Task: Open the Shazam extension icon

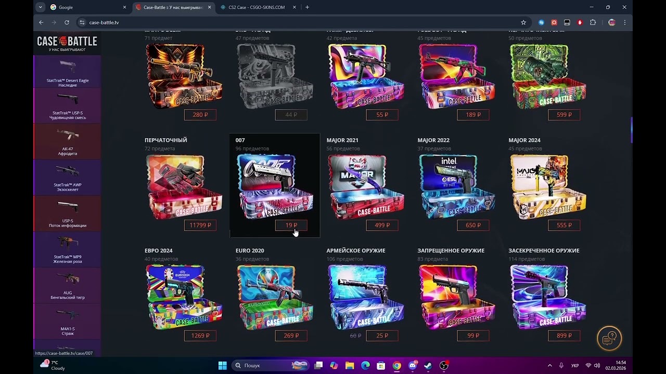Action: pyautogui.click(x=541, y=22)
